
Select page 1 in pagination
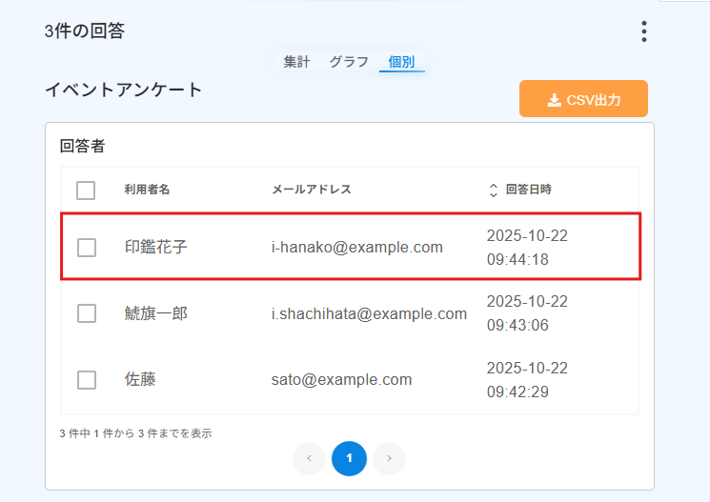349,459
